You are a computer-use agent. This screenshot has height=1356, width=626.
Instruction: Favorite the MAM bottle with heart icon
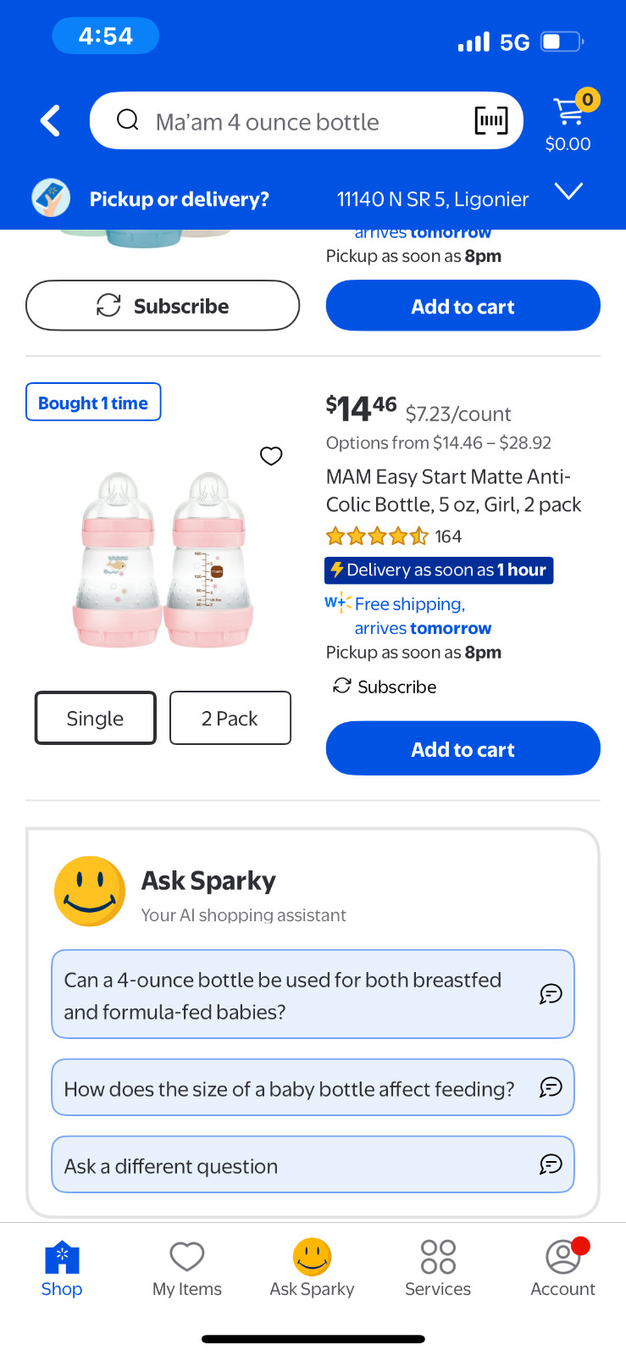[x=271, y=456]
